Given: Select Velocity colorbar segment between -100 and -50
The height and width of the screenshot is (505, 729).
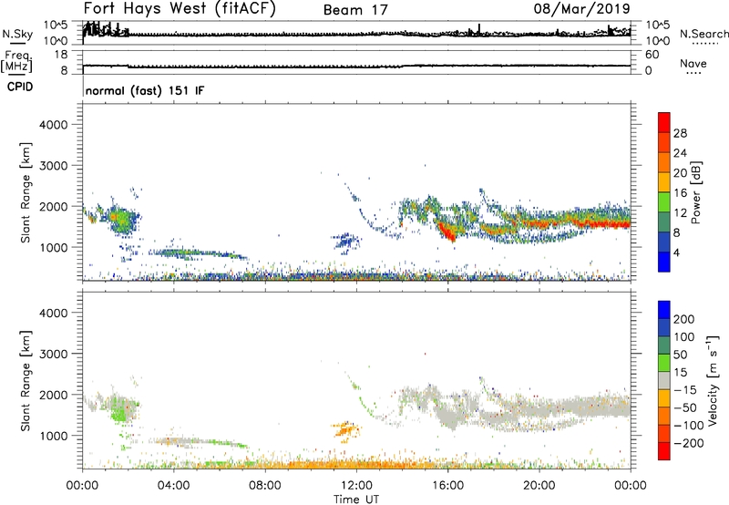Looking at the screenshot, I should [x=664, y=416].
